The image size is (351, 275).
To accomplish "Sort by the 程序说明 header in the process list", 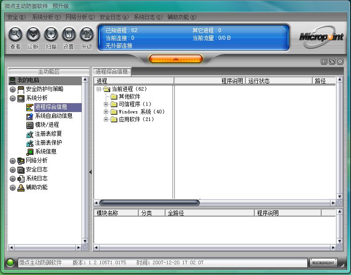I will (210, 81).
